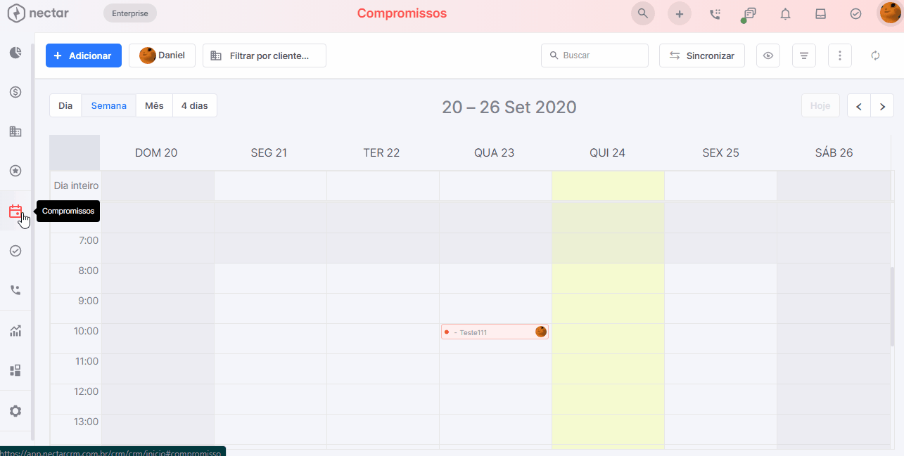Open the three-dot more options menu
Image resolution: width=904 pixels, height=456 pixels.
[840, 56]
